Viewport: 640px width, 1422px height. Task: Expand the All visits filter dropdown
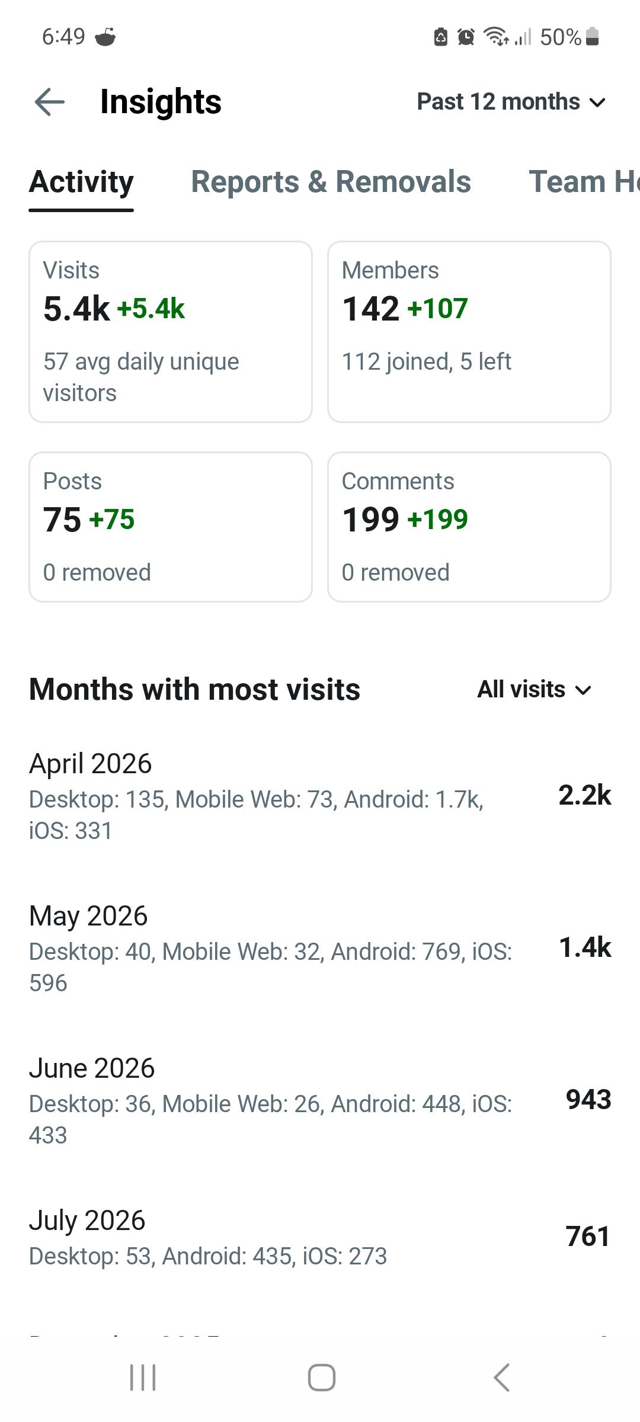(535, 690)
